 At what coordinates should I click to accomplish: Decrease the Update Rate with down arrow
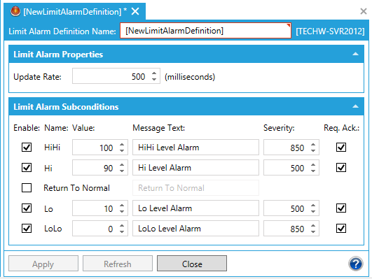coord(154,79)
